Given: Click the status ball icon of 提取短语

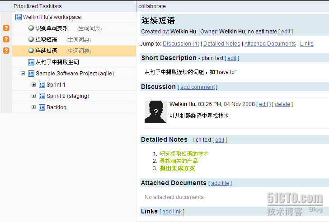Looking at the screenshot, I should 31,39.
